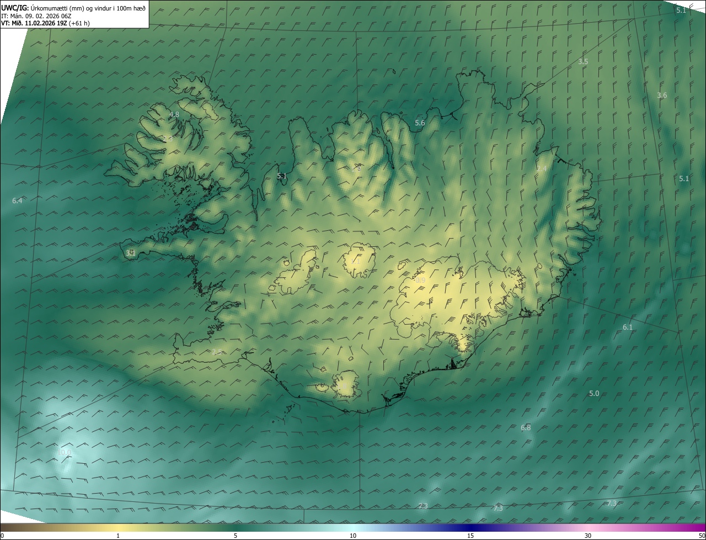Click the "0" tick on the colorbar
706x540 pixels.
[2, 536]
